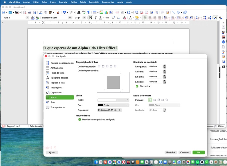The image size is (227, 166).
Task: Open sidebar Navigator compass icon
Action: (x=223, y=42)
